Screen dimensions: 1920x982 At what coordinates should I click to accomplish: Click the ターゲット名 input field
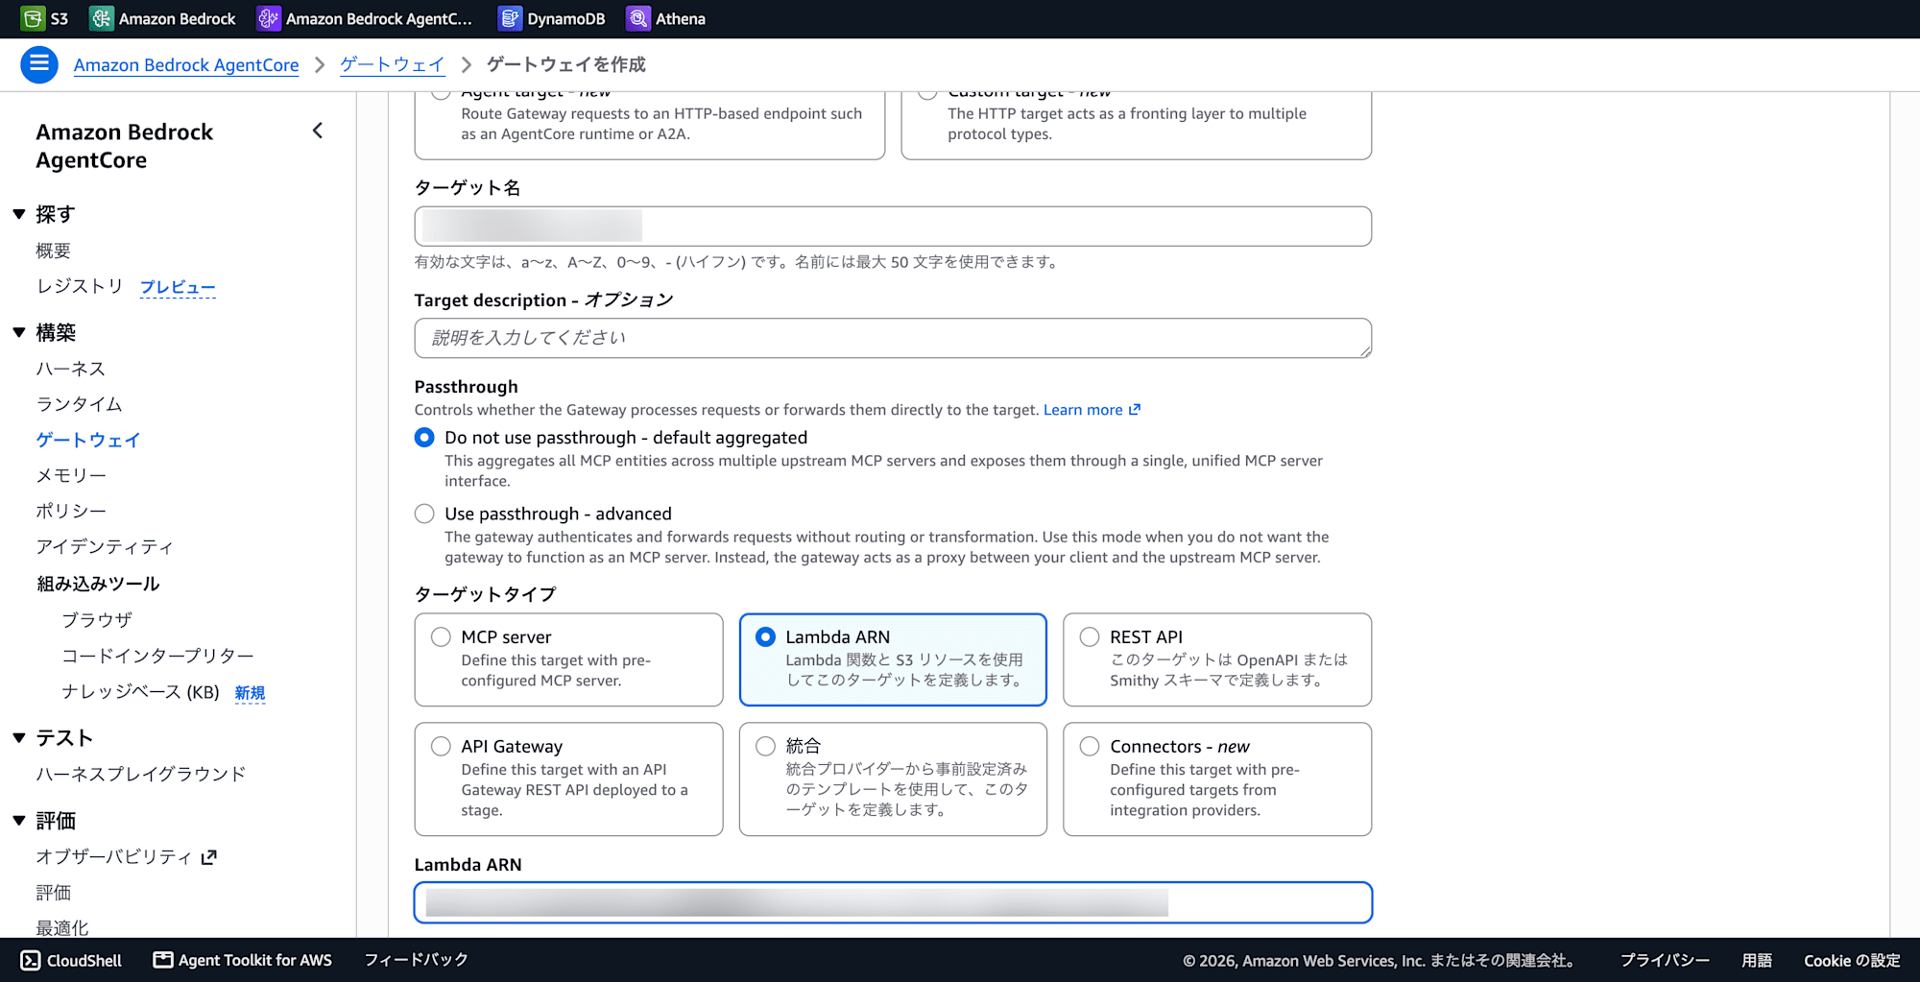893,227
